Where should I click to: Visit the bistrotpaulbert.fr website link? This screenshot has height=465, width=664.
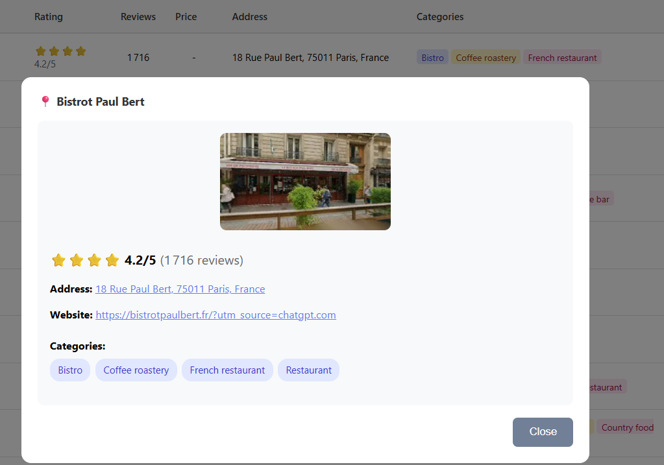point(215,315)
